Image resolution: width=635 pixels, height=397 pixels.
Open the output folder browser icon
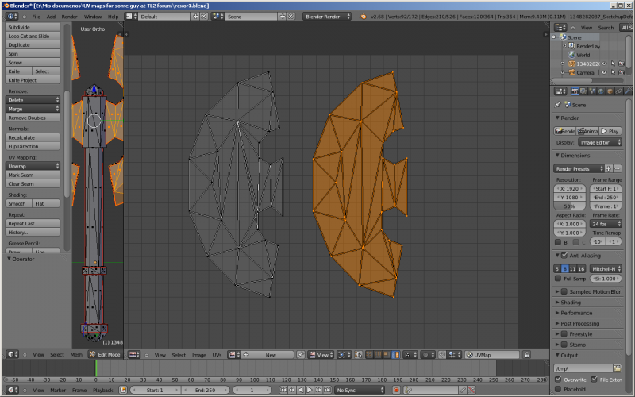point(618,368)
